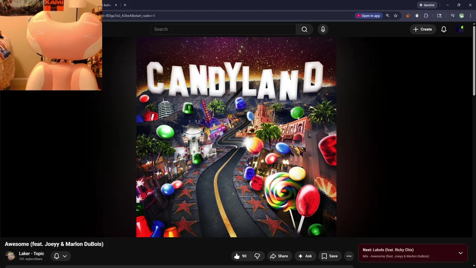Open the more actions three-dot menu

[349, 256]
